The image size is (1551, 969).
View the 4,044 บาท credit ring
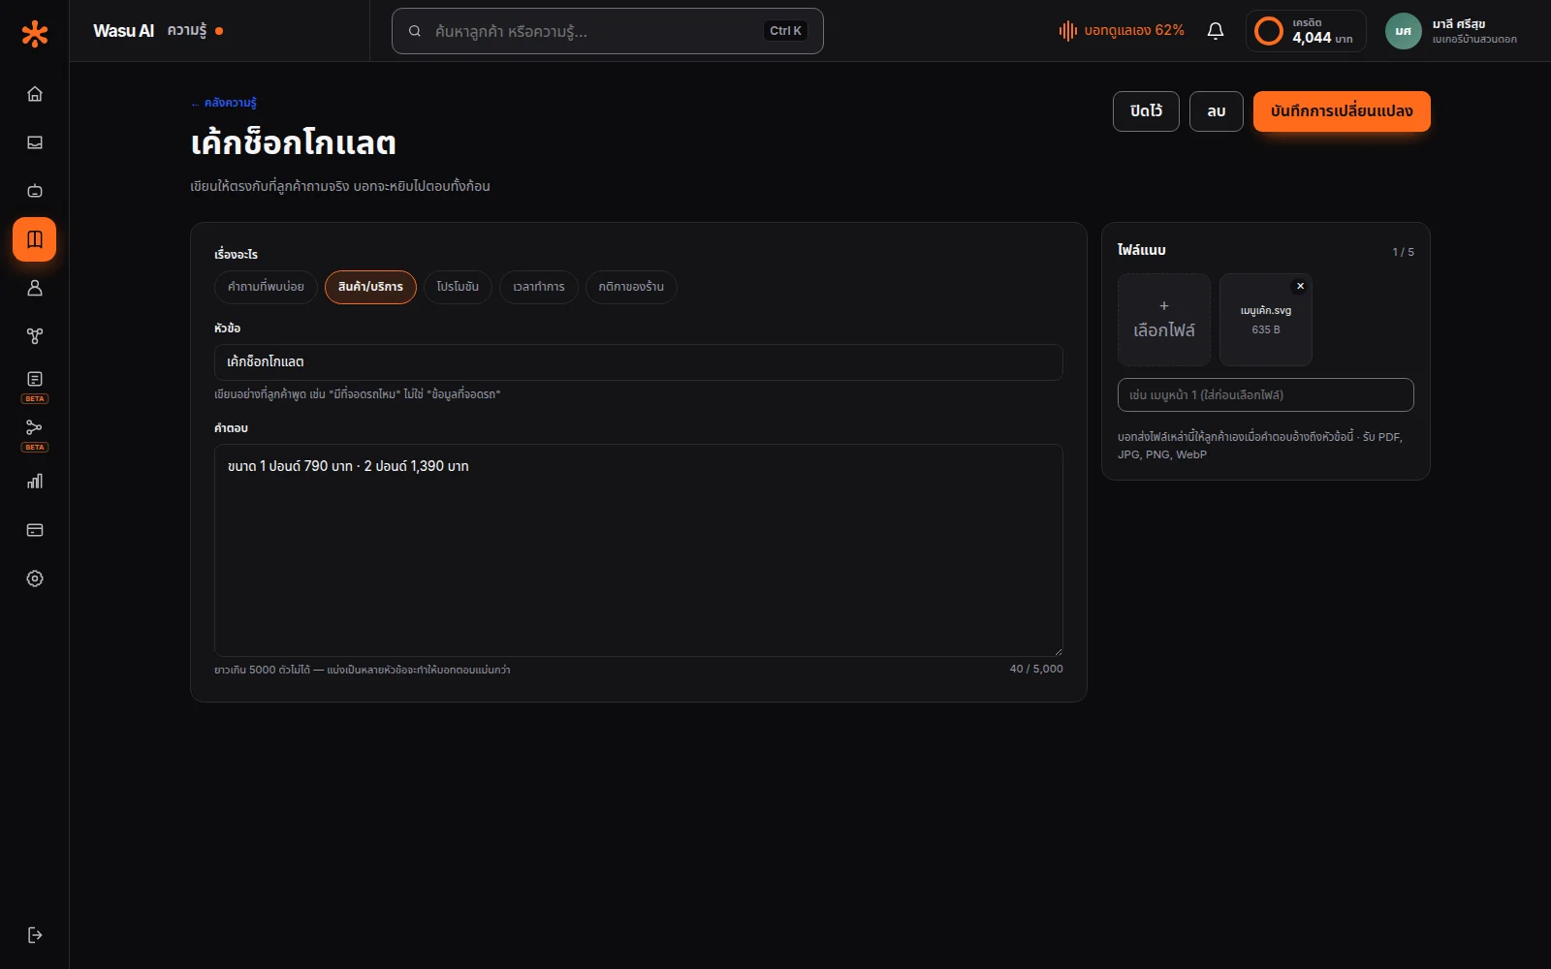coord(1306,31)
